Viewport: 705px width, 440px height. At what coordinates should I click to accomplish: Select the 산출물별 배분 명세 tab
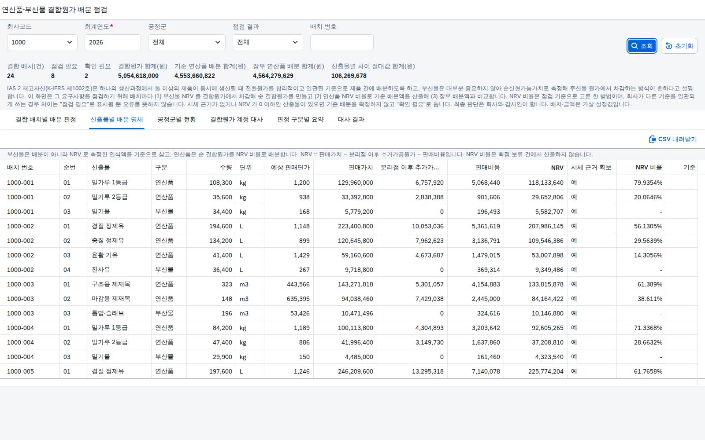(x=117, y=119)
